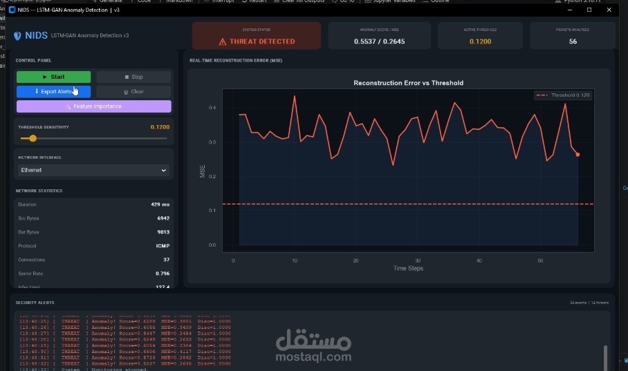Click the Threshold Sensitivity slider handle
Screen dimensions: 628x371
click(33, 138)
